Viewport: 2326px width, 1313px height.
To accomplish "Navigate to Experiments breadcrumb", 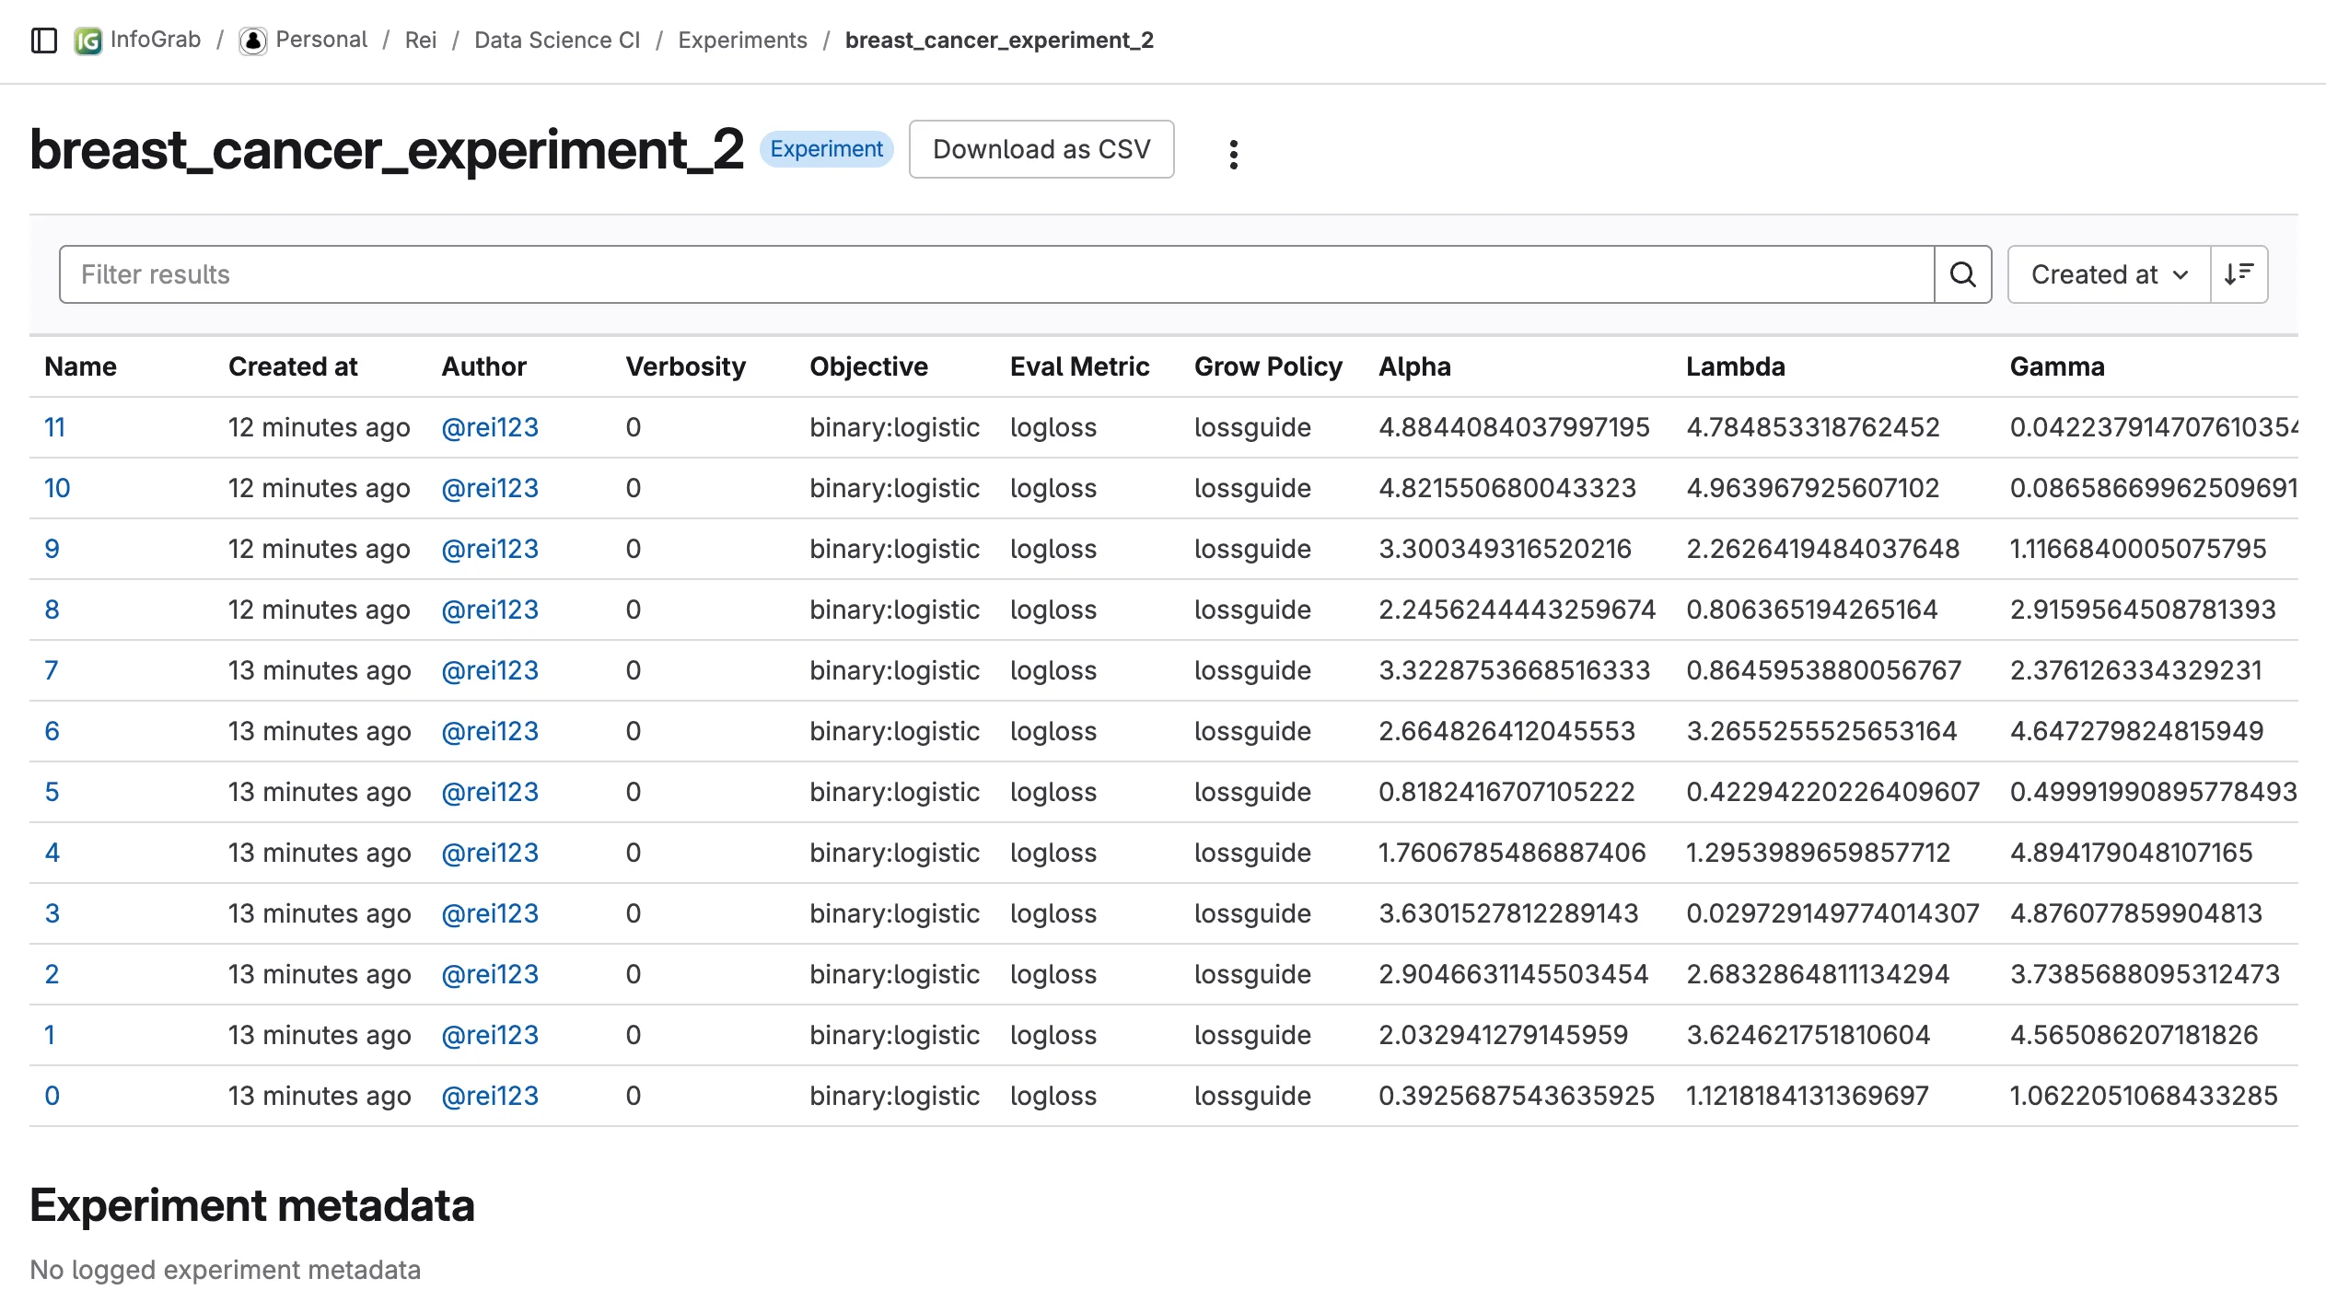I will (x=742, y=41).
